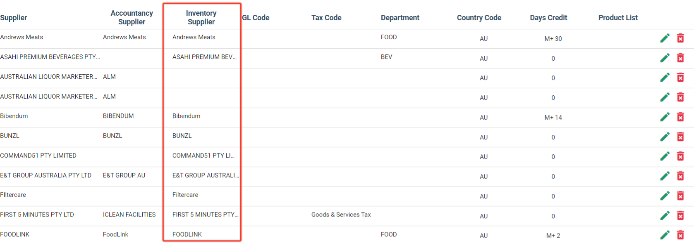Delete the COMMAND51 PTY LIMITED row
This screenshot has height=243, width=694.
pos(680,156)
